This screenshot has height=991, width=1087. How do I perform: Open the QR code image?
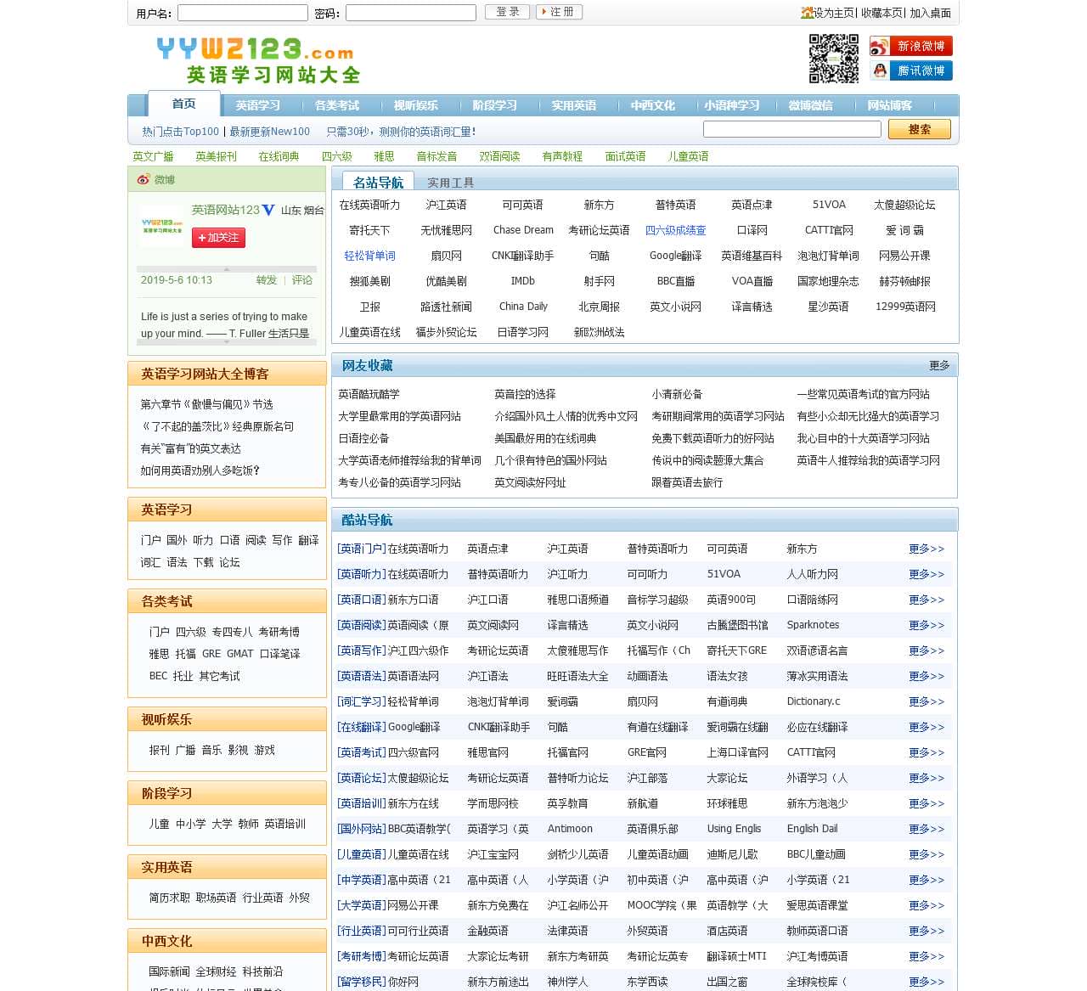pyautogui.click(x=833, y=59)
